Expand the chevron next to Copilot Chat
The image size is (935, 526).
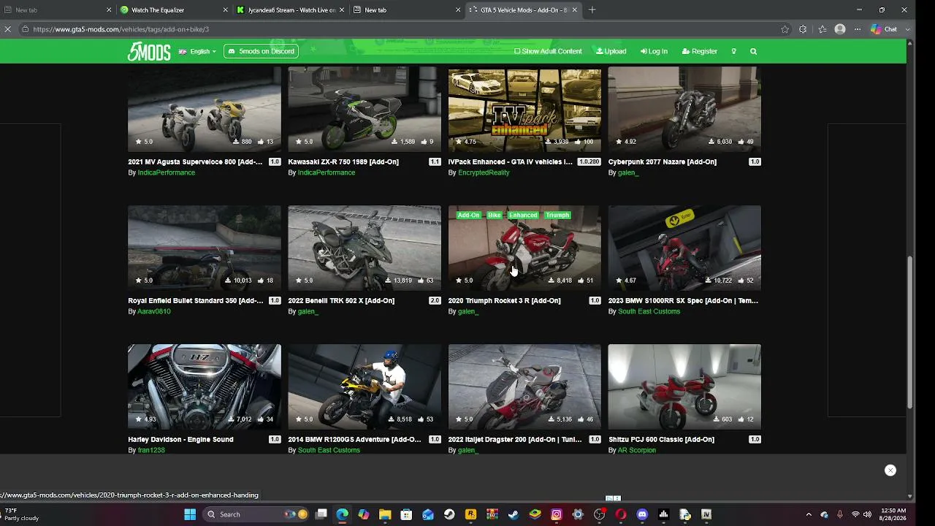[908, 29]
